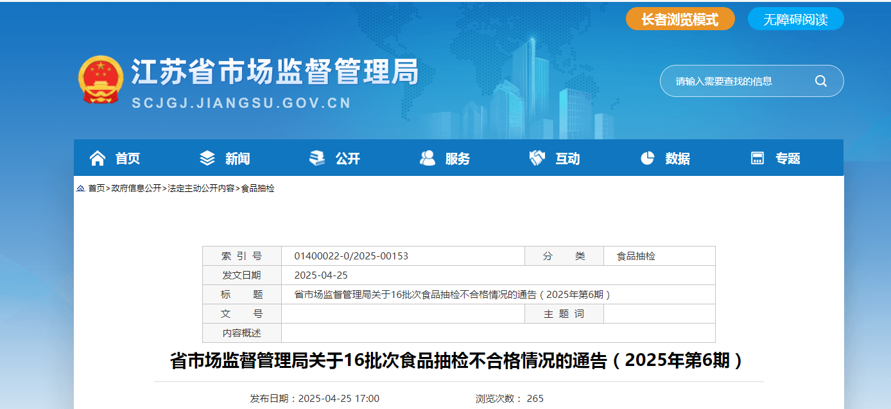
Task: Click the 内容概述 table label
Action: click(x=242, y=333)
